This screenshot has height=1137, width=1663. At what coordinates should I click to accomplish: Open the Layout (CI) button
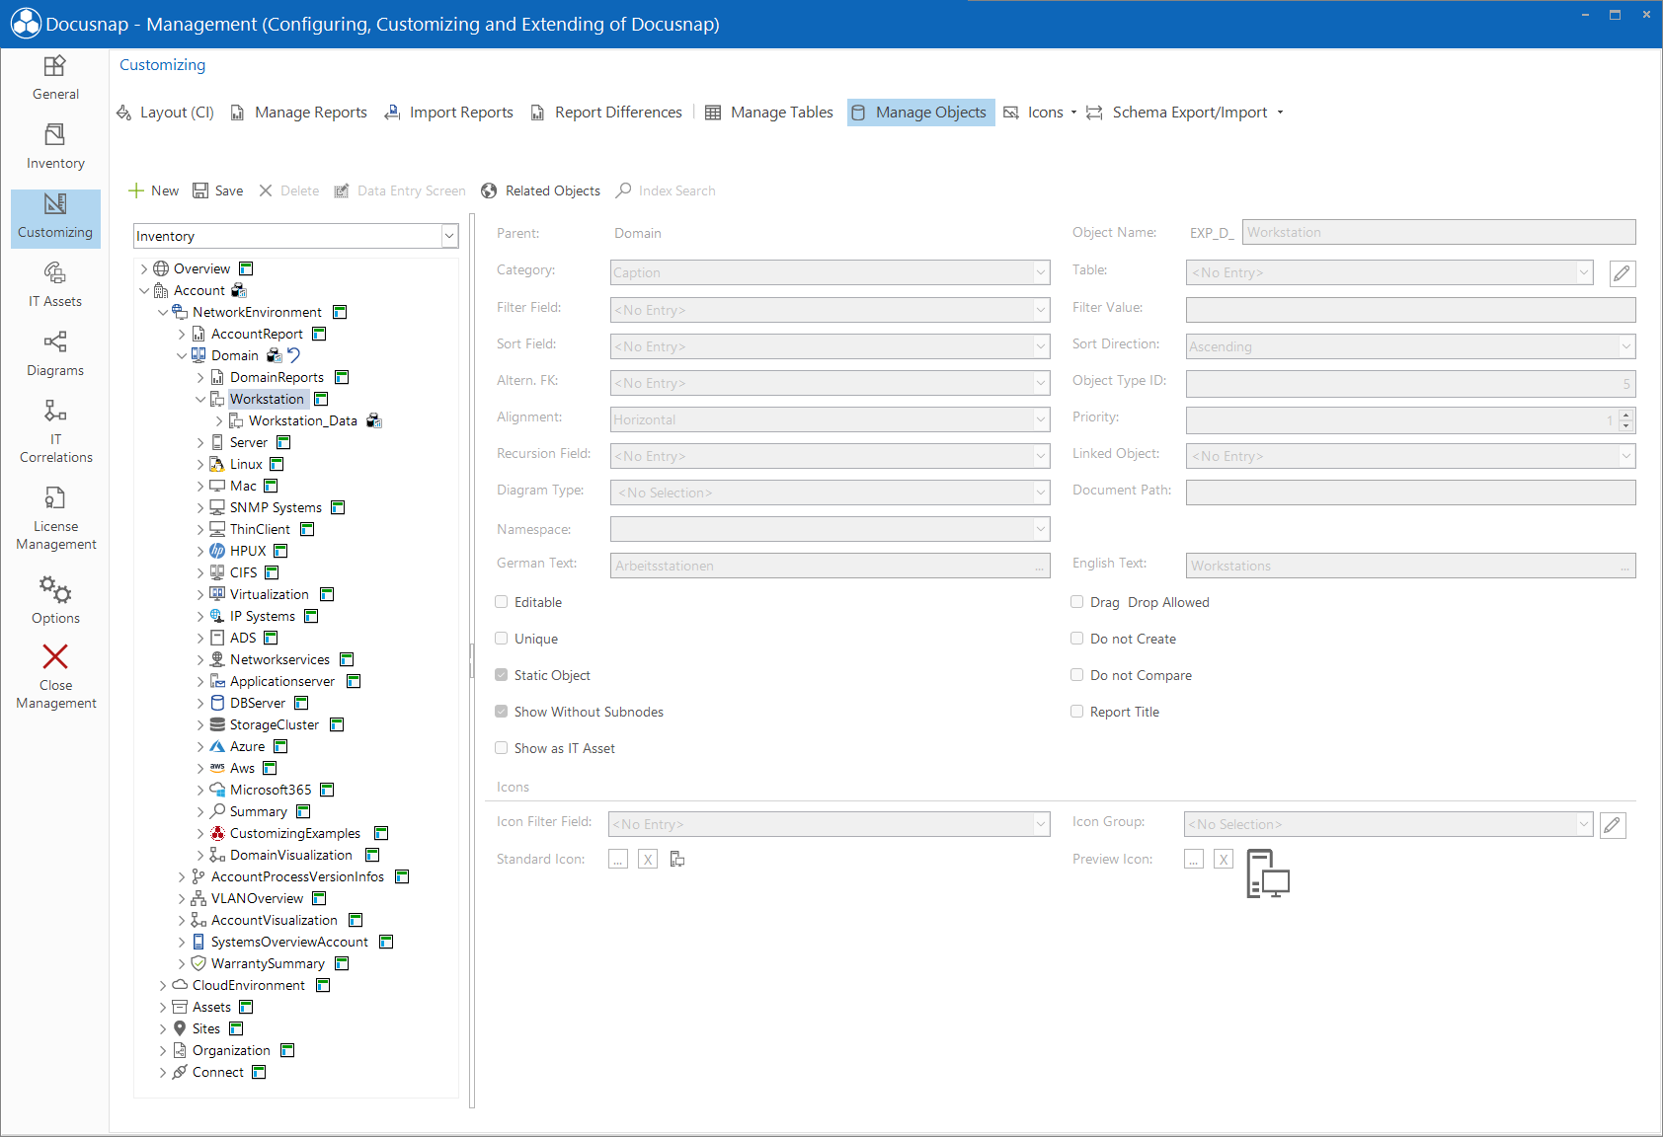(x=165, y=113)
